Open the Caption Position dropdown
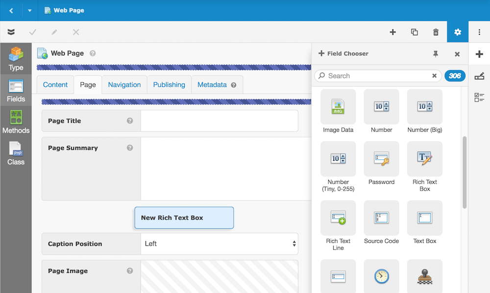490x293 pixels. click(219, 244)
